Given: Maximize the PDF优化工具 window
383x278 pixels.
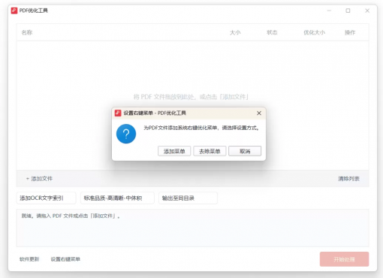Looking at the screenshot, I should pos(348,11).
